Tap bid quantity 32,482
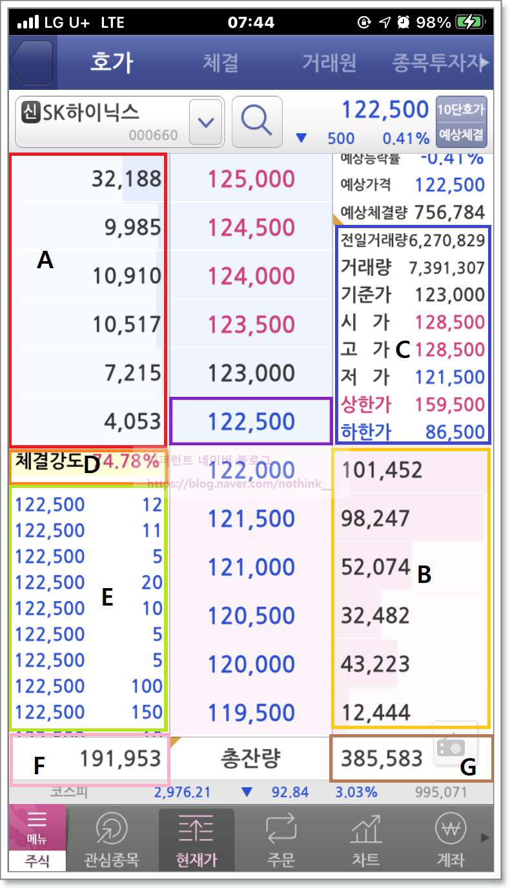This screenshot has height=888, width=510. pyautogui.click(x=375, y=615)
